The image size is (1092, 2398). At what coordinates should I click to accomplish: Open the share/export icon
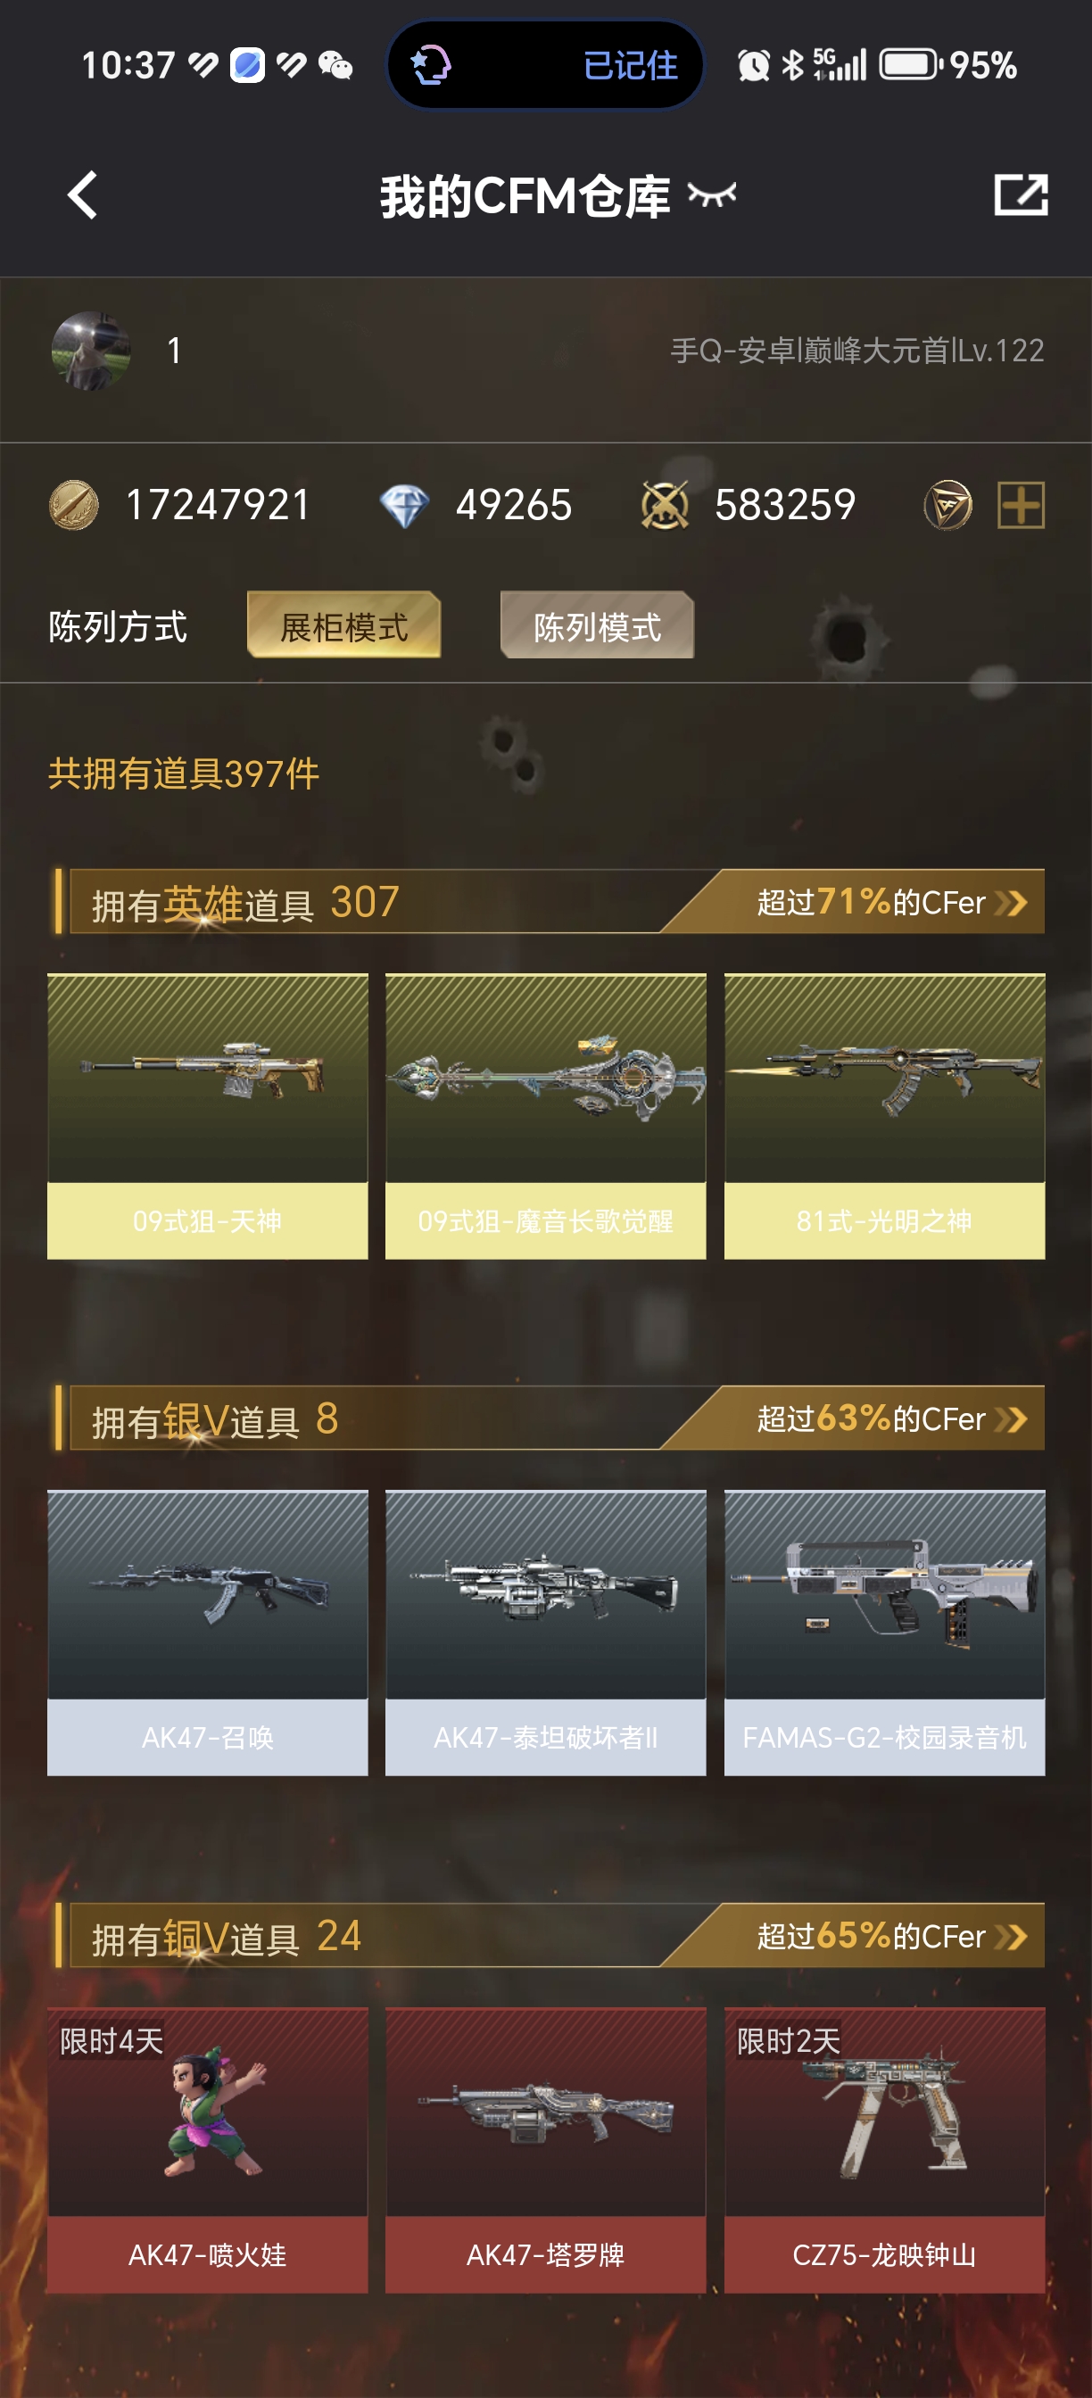pyautogui.click(x=1021, y=194)
